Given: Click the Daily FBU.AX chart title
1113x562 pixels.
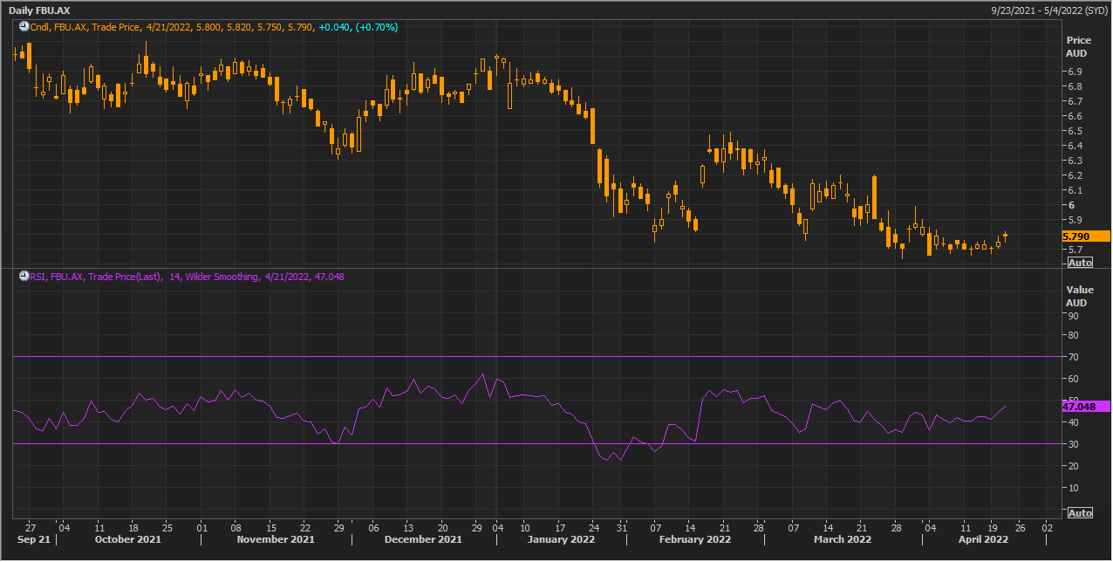Looking at the screenshot, I should (39, 9).
